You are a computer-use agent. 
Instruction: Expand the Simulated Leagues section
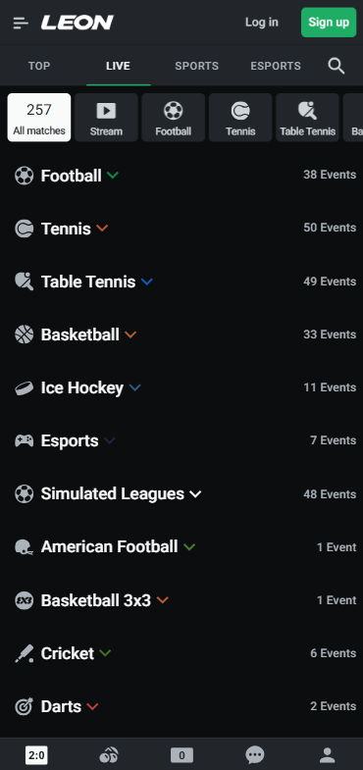195,494
